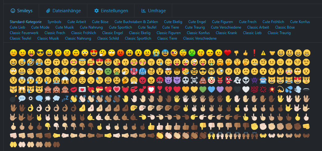Select the Classic Verschiedene category
Viewport: 322px width, 151px height.
[x=200, y=38]
